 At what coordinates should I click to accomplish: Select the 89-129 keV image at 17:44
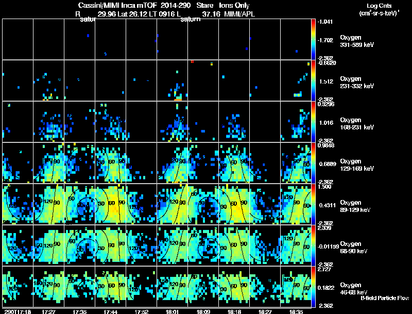(111, 204)
